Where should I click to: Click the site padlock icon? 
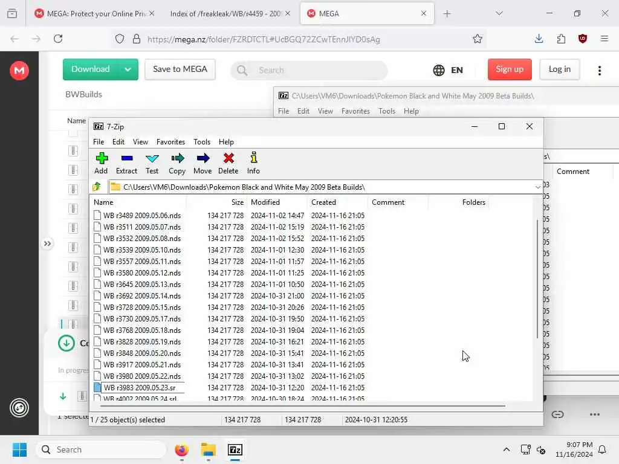(x=137, y=39)
